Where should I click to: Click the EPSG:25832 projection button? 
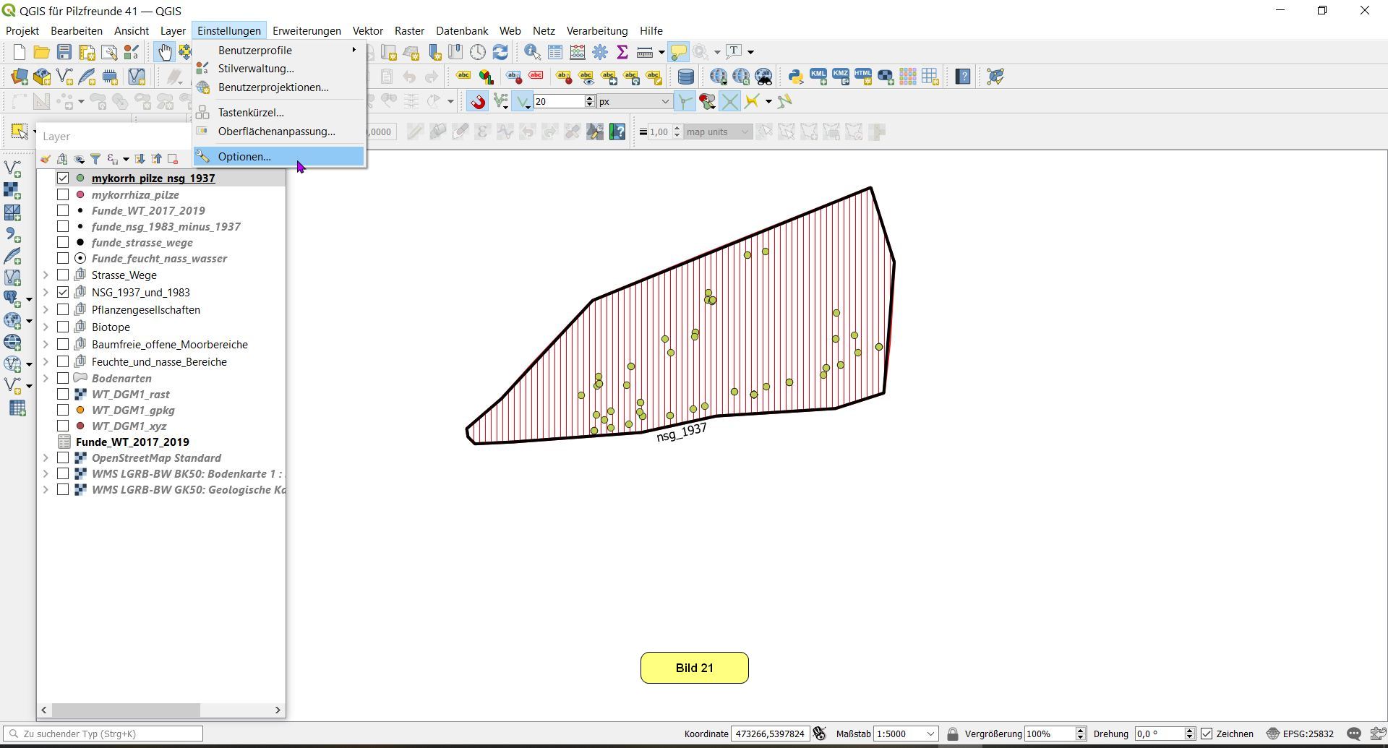1300,734
